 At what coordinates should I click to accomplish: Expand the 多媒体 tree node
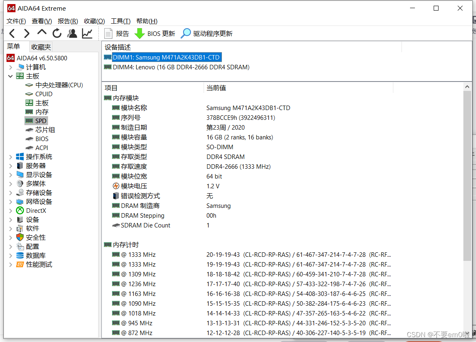point(11,183)
